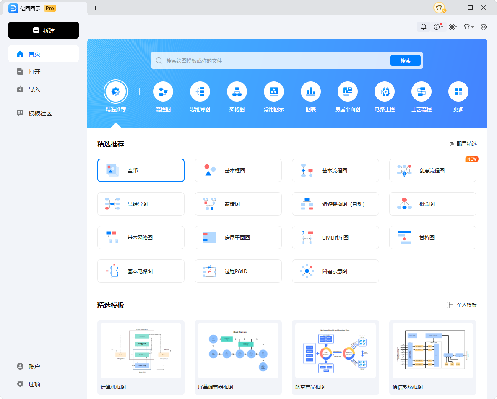The height and width of the screenshot is (399, 497).
Task: Open 配置精选 settings link
Action: click(x=462, y=144)
